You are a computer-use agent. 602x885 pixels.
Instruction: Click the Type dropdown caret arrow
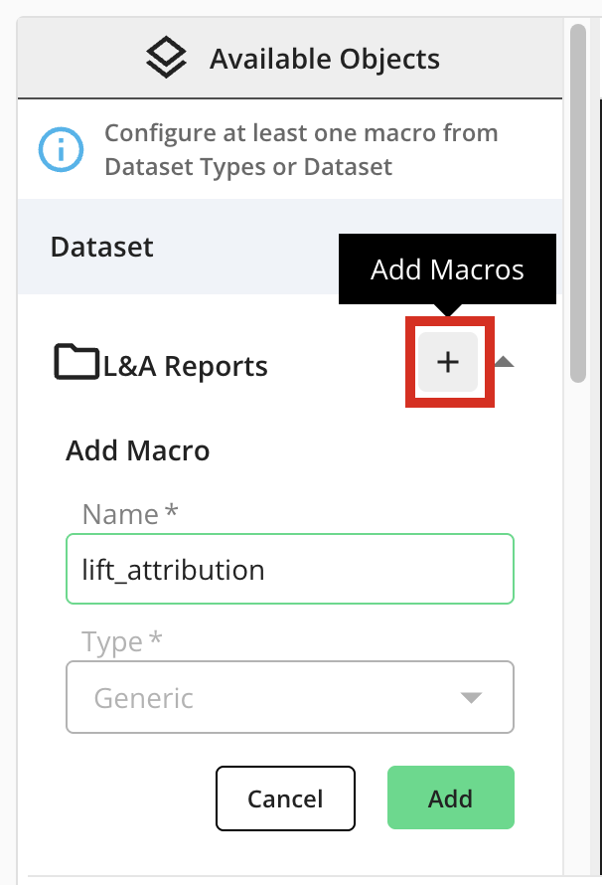(471, 697)
